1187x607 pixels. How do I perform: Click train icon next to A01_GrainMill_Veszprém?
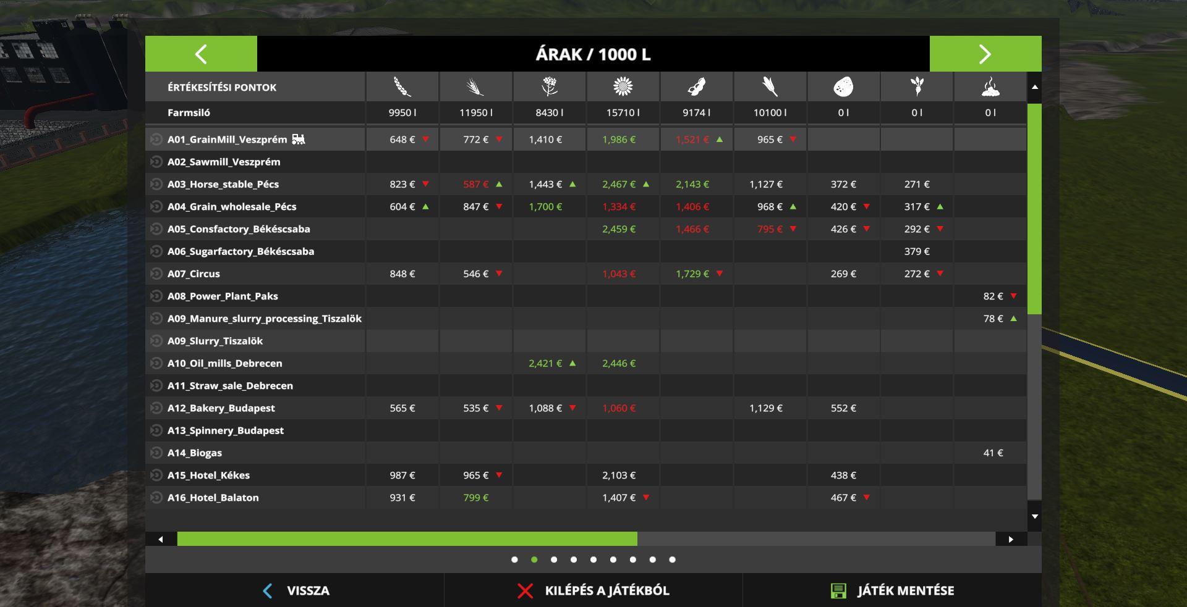coord(299,140)
